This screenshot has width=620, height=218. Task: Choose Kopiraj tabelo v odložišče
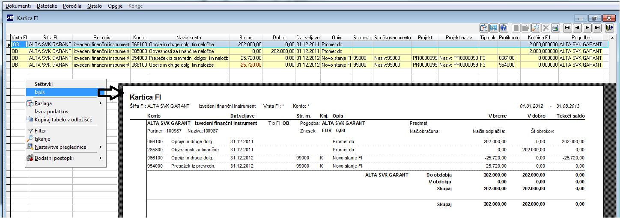65,120
